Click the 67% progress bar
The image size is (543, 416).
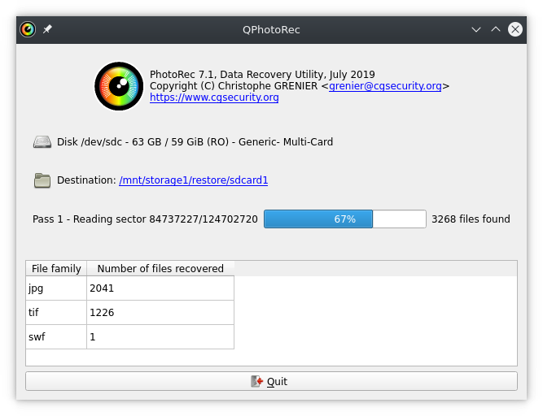(x=344, y=219)
